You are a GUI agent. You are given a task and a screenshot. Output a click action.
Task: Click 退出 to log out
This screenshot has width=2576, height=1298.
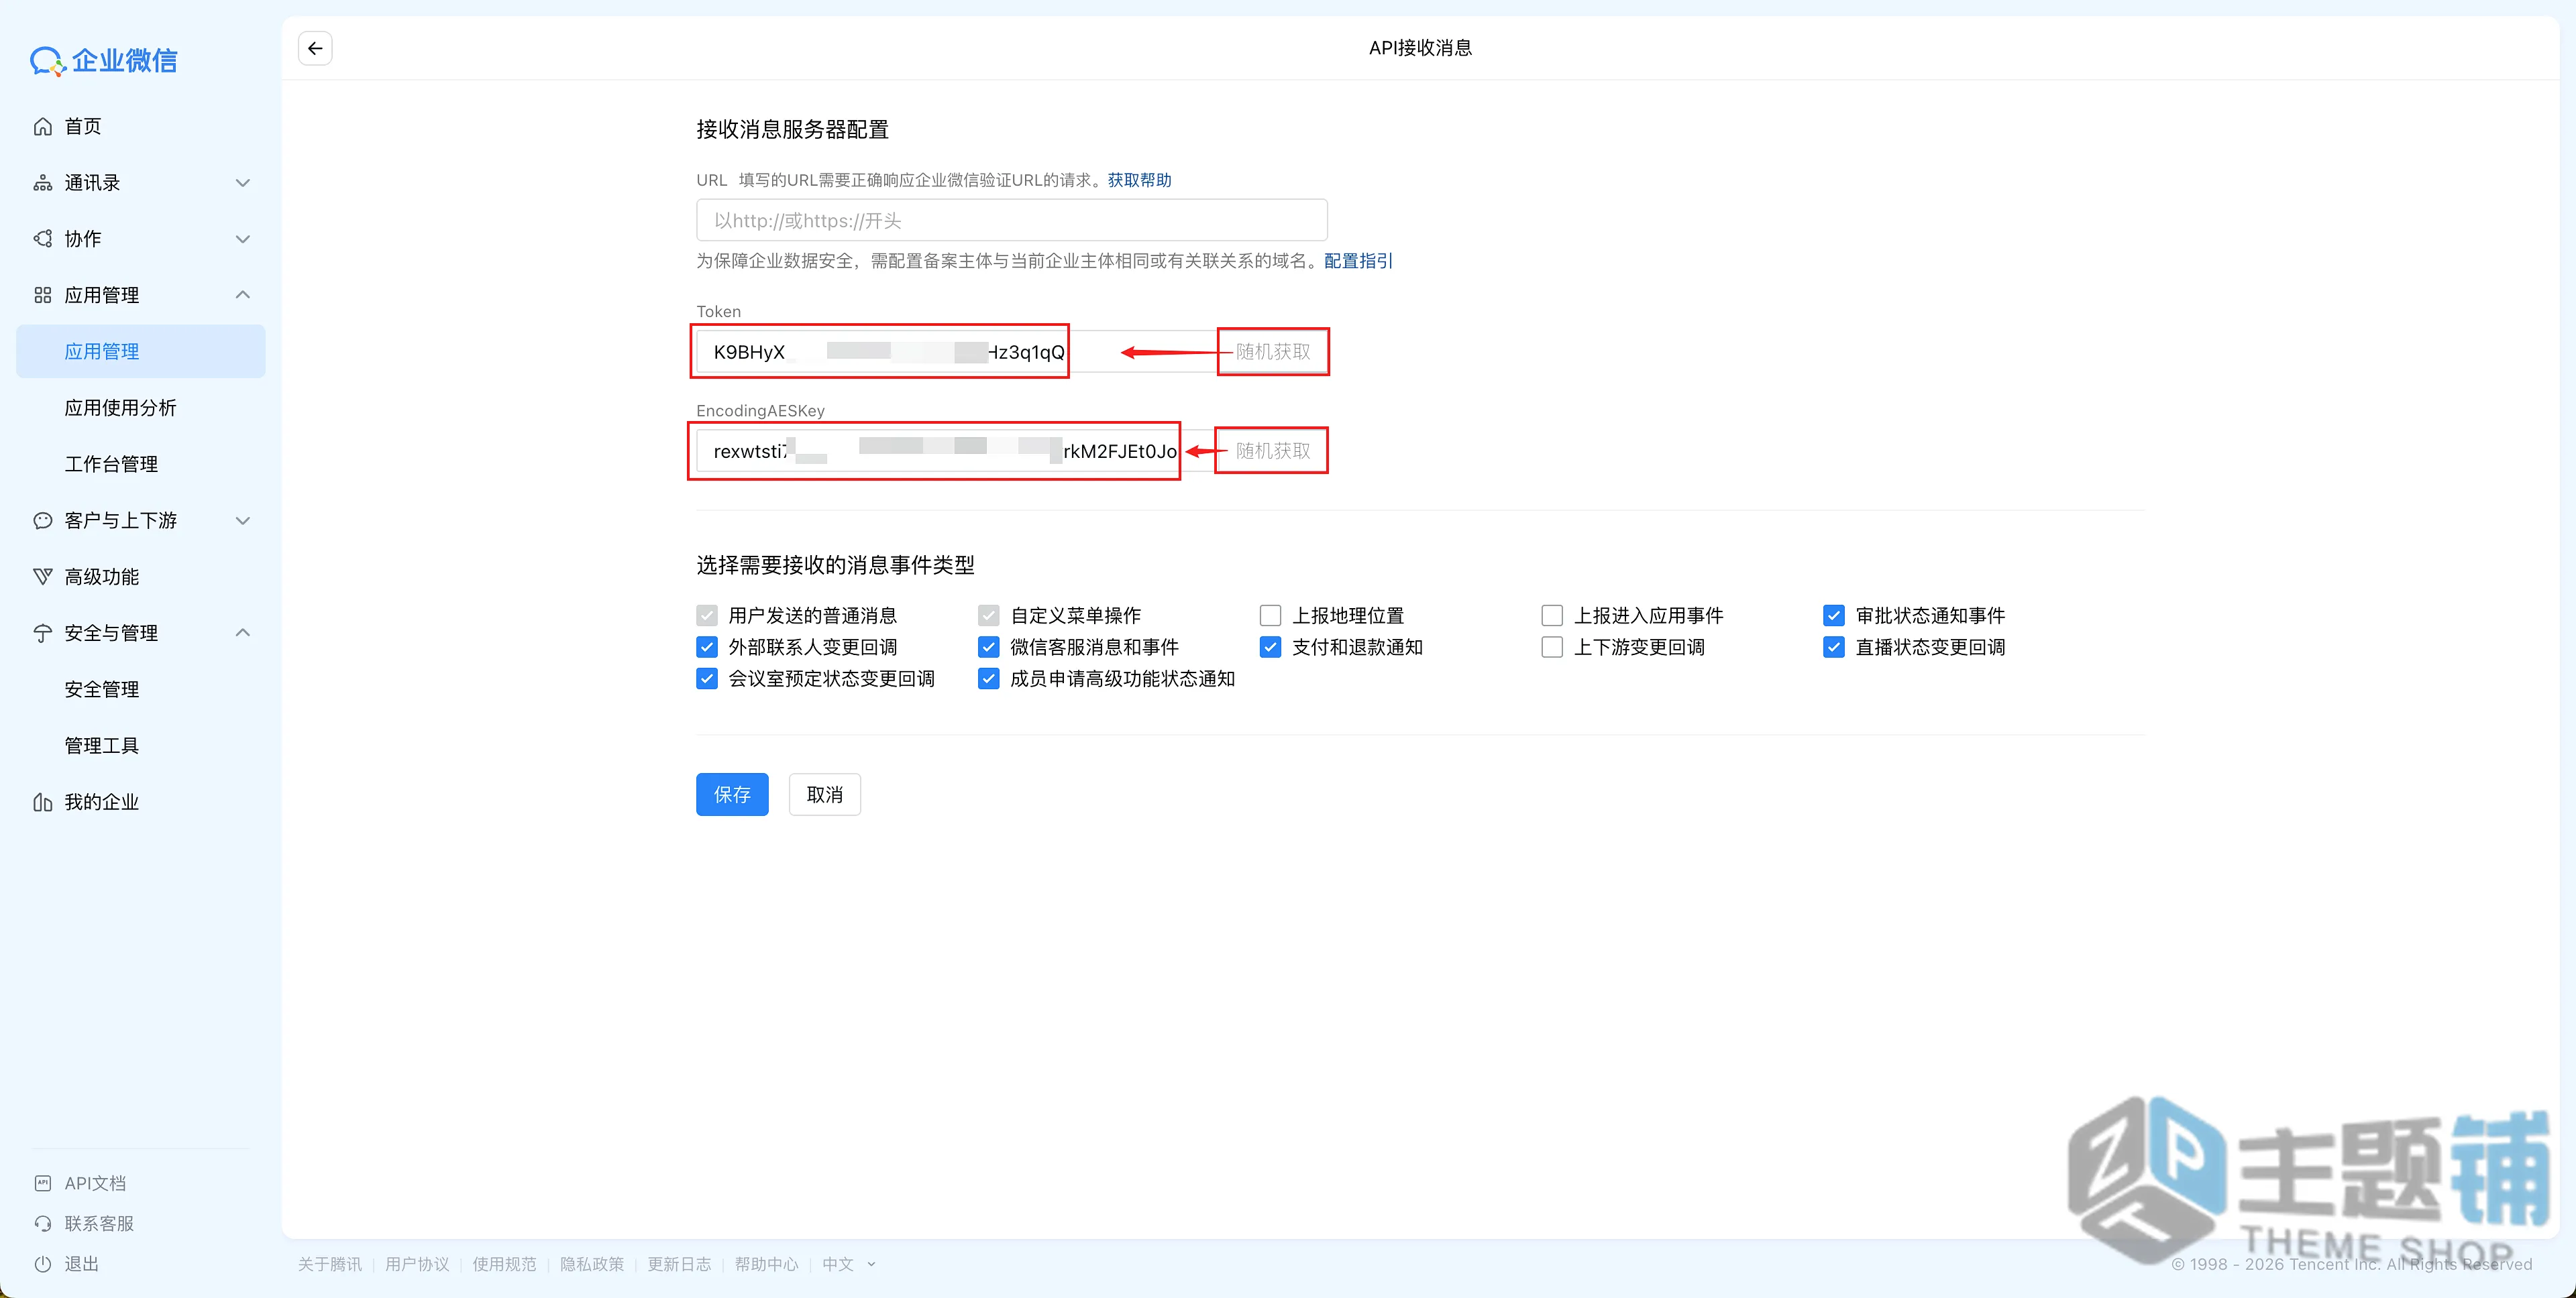[82, 1264]
